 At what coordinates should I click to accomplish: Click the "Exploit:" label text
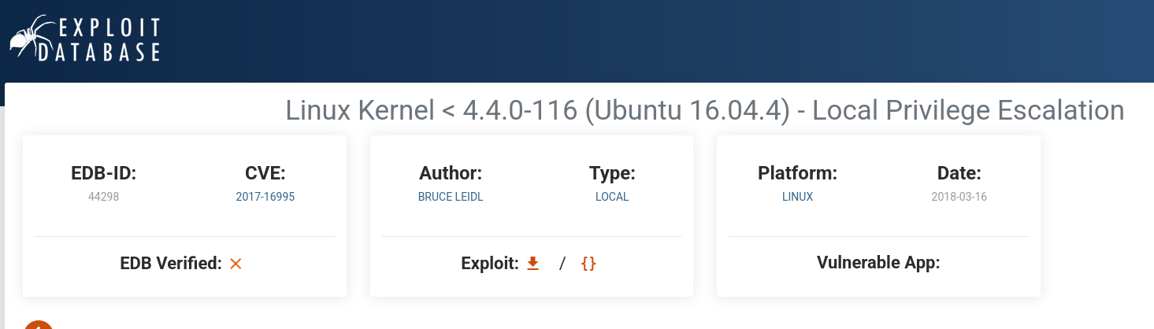pos(489,264)
